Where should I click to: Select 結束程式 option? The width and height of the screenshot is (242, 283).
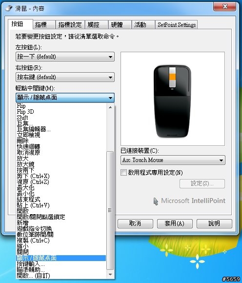point(61,200)
